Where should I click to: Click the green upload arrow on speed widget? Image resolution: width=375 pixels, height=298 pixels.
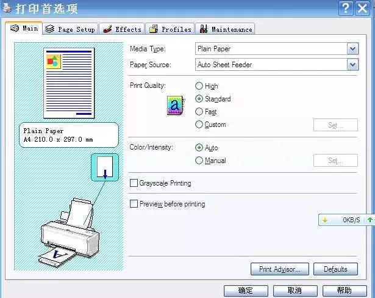[x=370, y=220]
